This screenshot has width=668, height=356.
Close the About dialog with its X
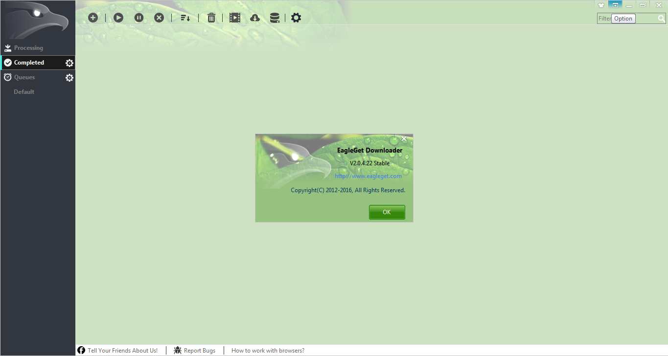(404, 139)
